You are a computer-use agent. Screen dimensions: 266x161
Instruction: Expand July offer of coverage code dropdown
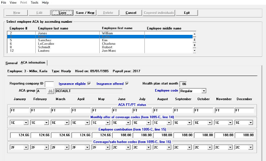(x=148, y=123)
